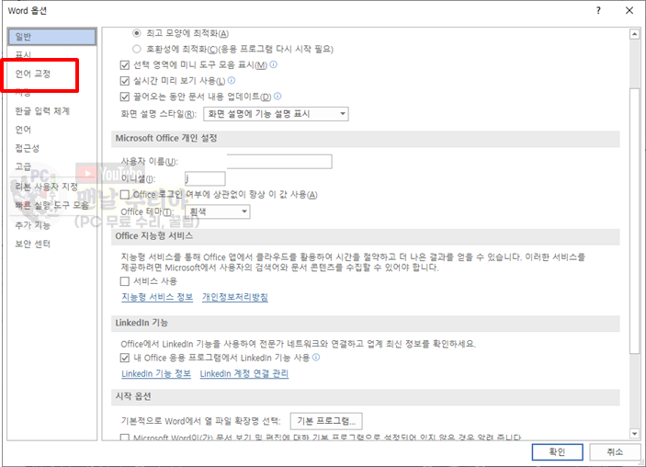The image size is (646, 467).
Task: Click the 이니셜 input field
Action: pyautogui.click(x=205, y=179)
